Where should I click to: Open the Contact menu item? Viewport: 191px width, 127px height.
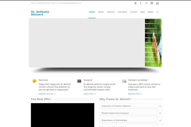point(134,12)
